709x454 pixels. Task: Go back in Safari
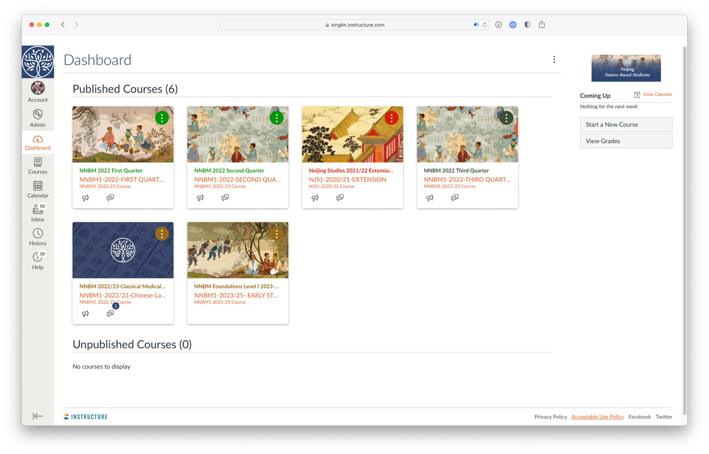click(x=63, y=25)
